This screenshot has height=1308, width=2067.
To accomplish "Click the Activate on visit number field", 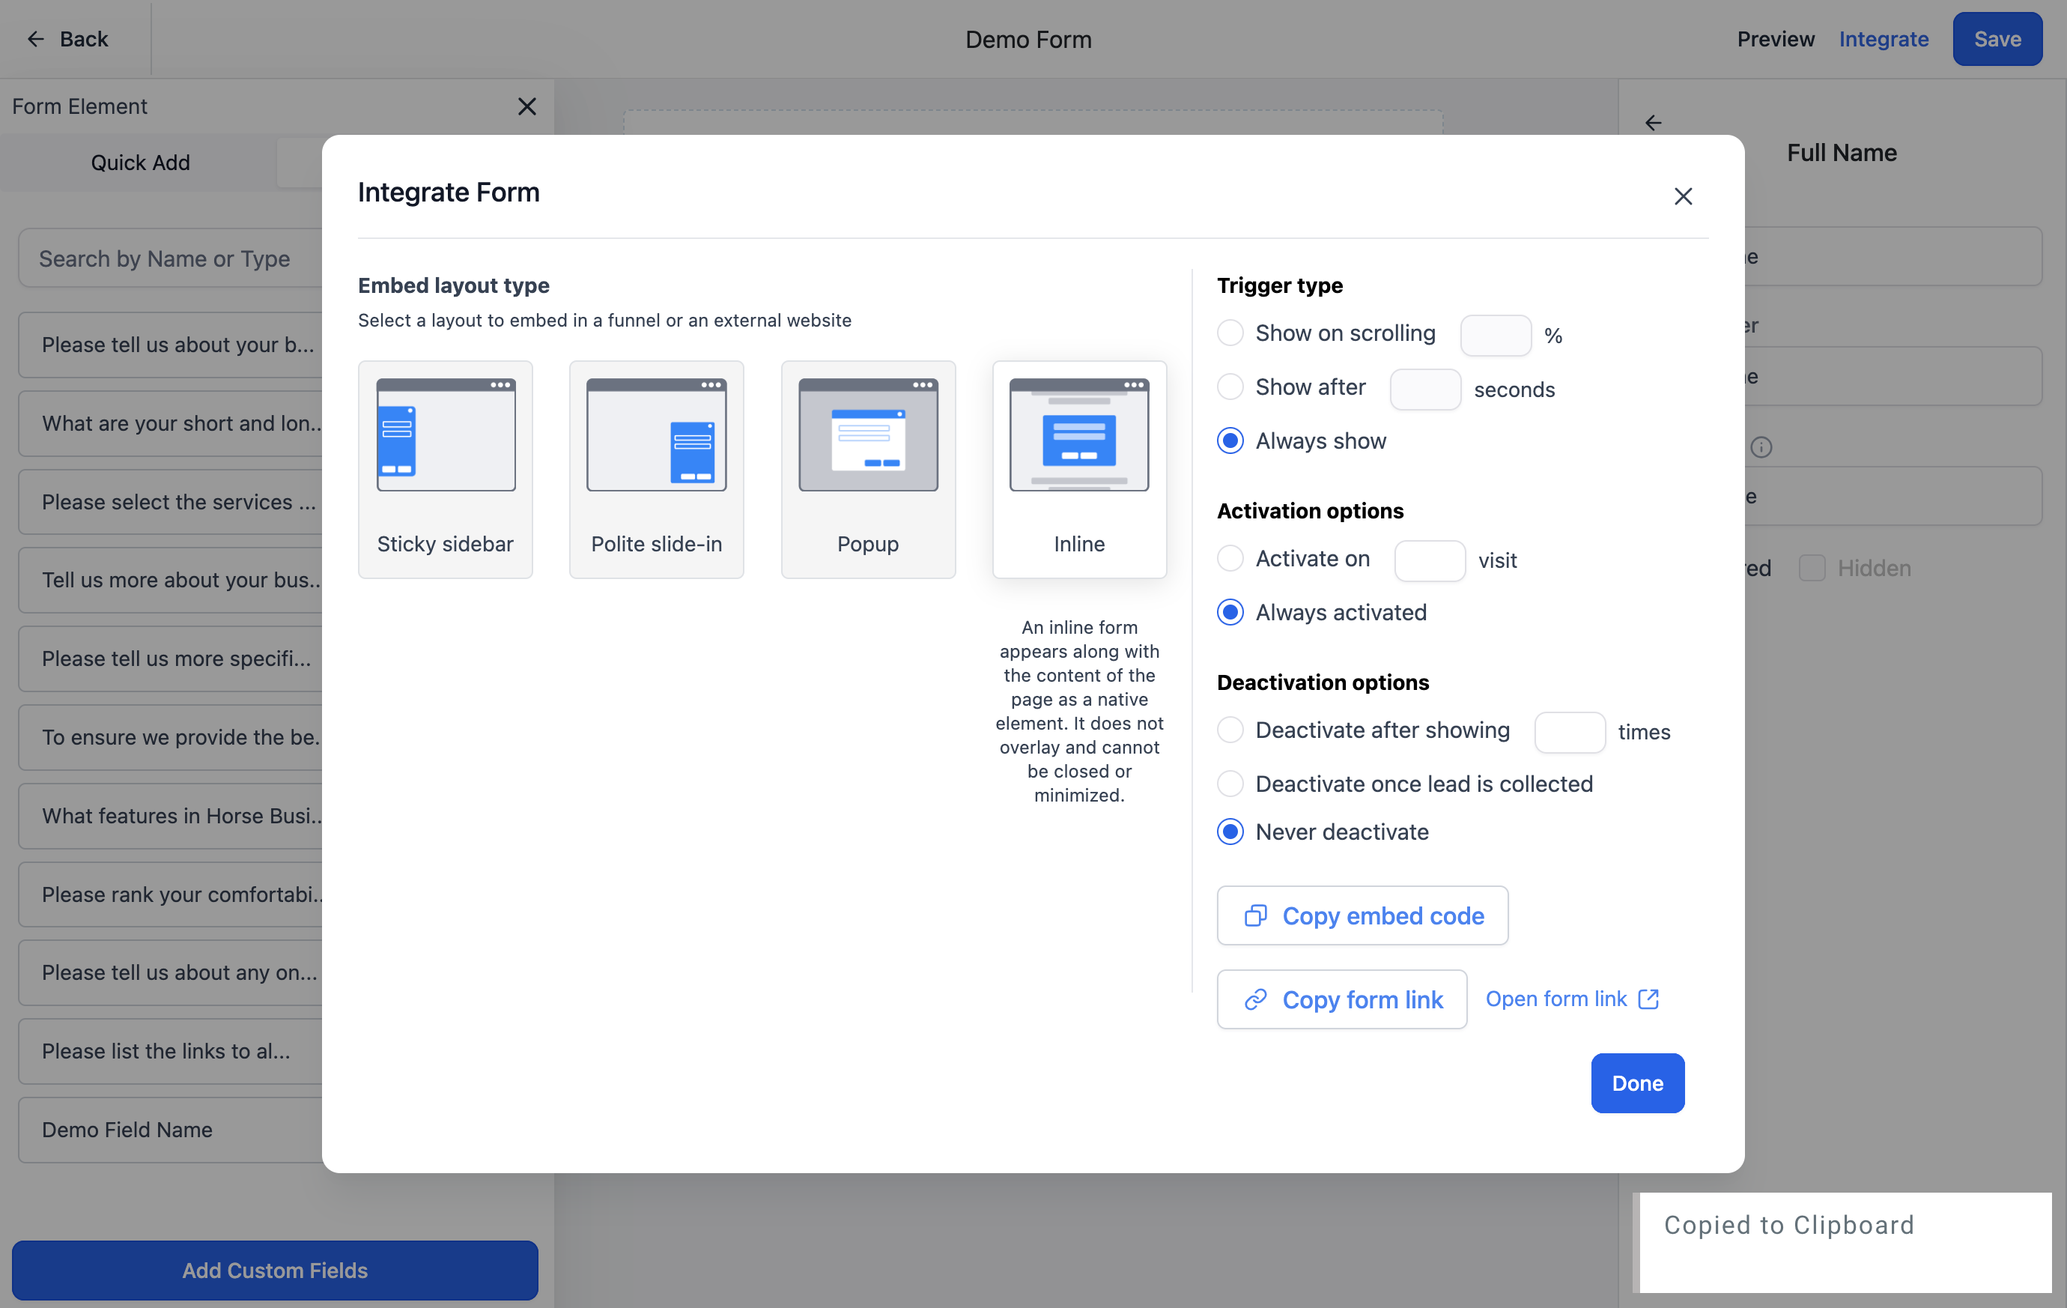I will pos(1429,560).
